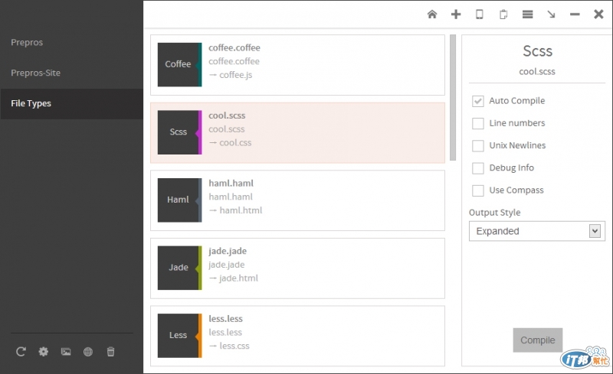Screen dimensions: 613x374
Task: Close the Prepros window
Action: [x=598, y=15]
